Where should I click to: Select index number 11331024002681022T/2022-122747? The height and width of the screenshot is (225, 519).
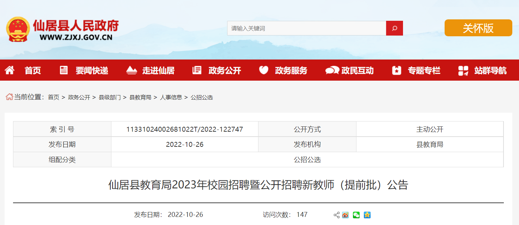(185, 129)
